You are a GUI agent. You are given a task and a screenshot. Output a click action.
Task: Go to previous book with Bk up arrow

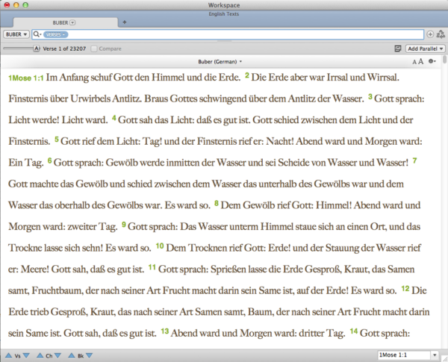72,355
